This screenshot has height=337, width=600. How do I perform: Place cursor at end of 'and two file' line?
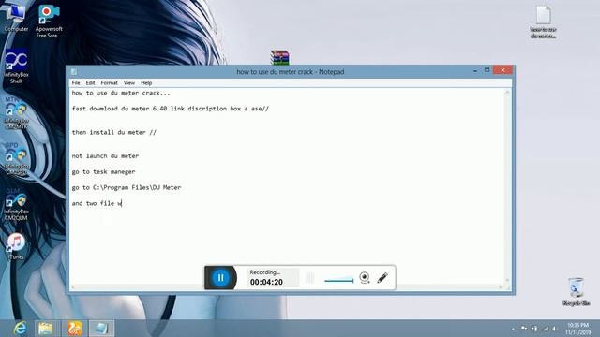point(122,204)
